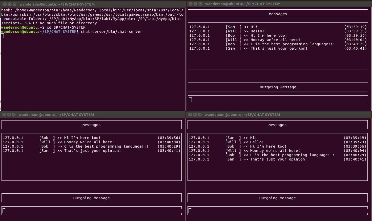Close the bottom-right chat client window
This screenshot has width=372, height=221.
(x=190, y=115)
